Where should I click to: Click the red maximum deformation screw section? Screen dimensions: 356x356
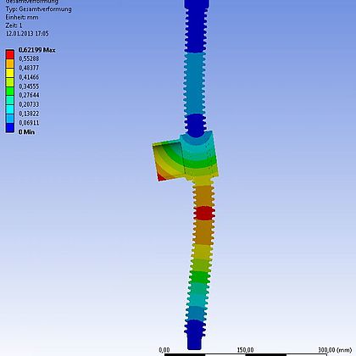click(x=204, y=214)
